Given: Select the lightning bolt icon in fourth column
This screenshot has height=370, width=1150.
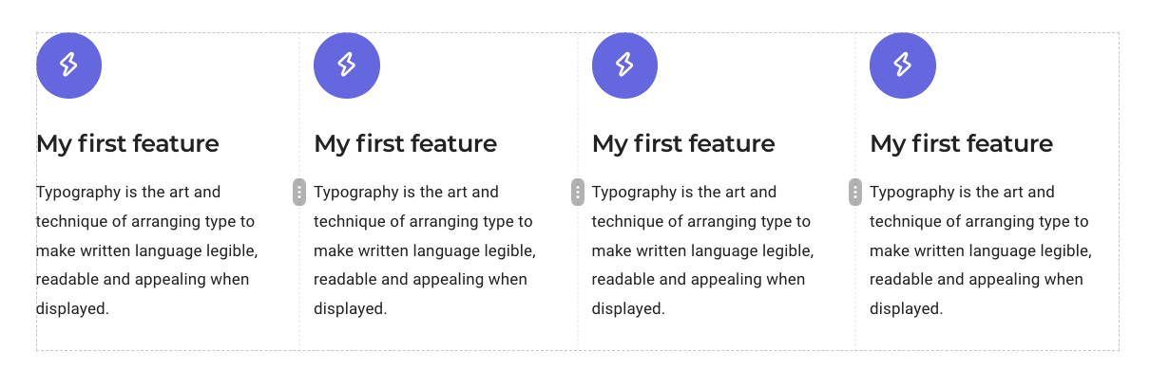Looking at the screenshot, I should tap(903, 65).
